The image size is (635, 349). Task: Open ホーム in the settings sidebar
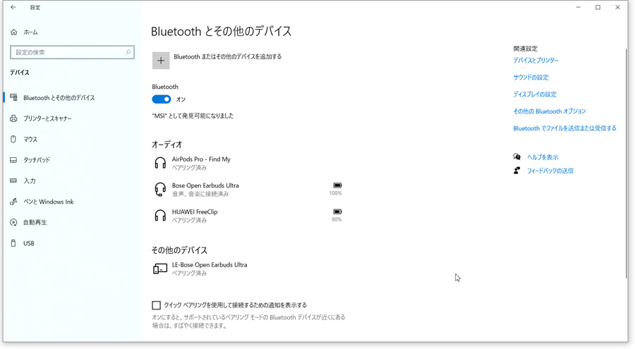(x=30, y=32)
